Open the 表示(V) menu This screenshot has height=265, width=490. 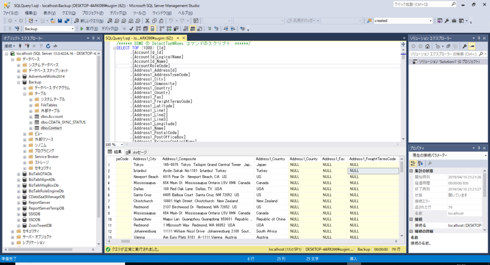pos(50,13)
